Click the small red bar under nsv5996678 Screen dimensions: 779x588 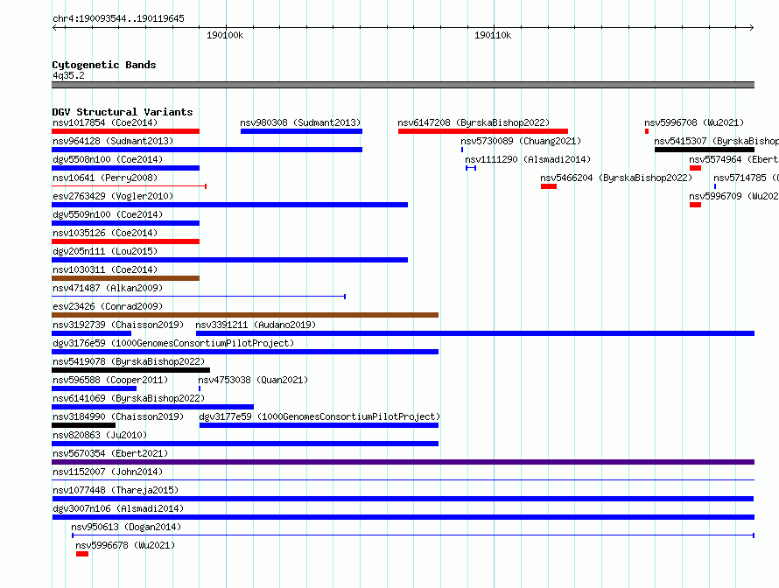[82, 554]
